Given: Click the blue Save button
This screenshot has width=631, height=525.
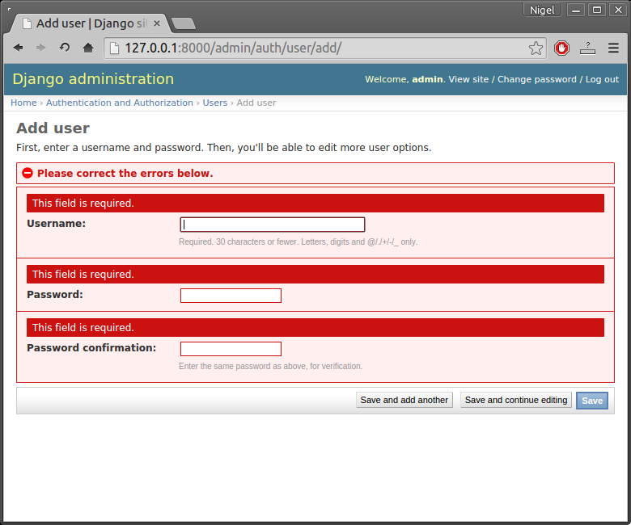Looking at the screenshot, I should (592, 401).
